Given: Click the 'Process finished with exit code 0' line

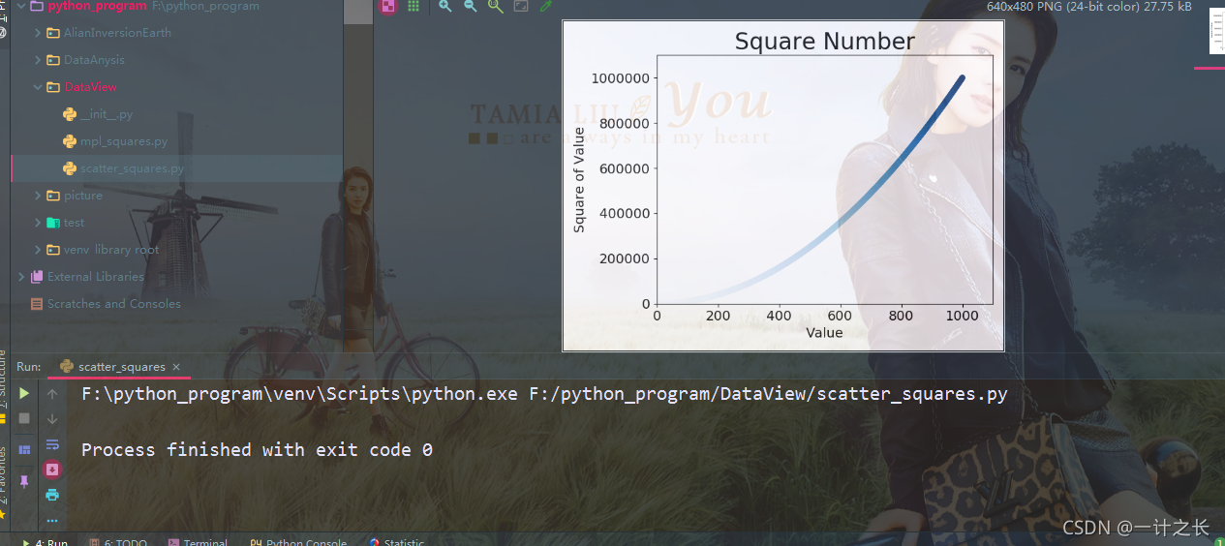Looking at the screenshot, I should pyautogui.click(x=257, y=450).
